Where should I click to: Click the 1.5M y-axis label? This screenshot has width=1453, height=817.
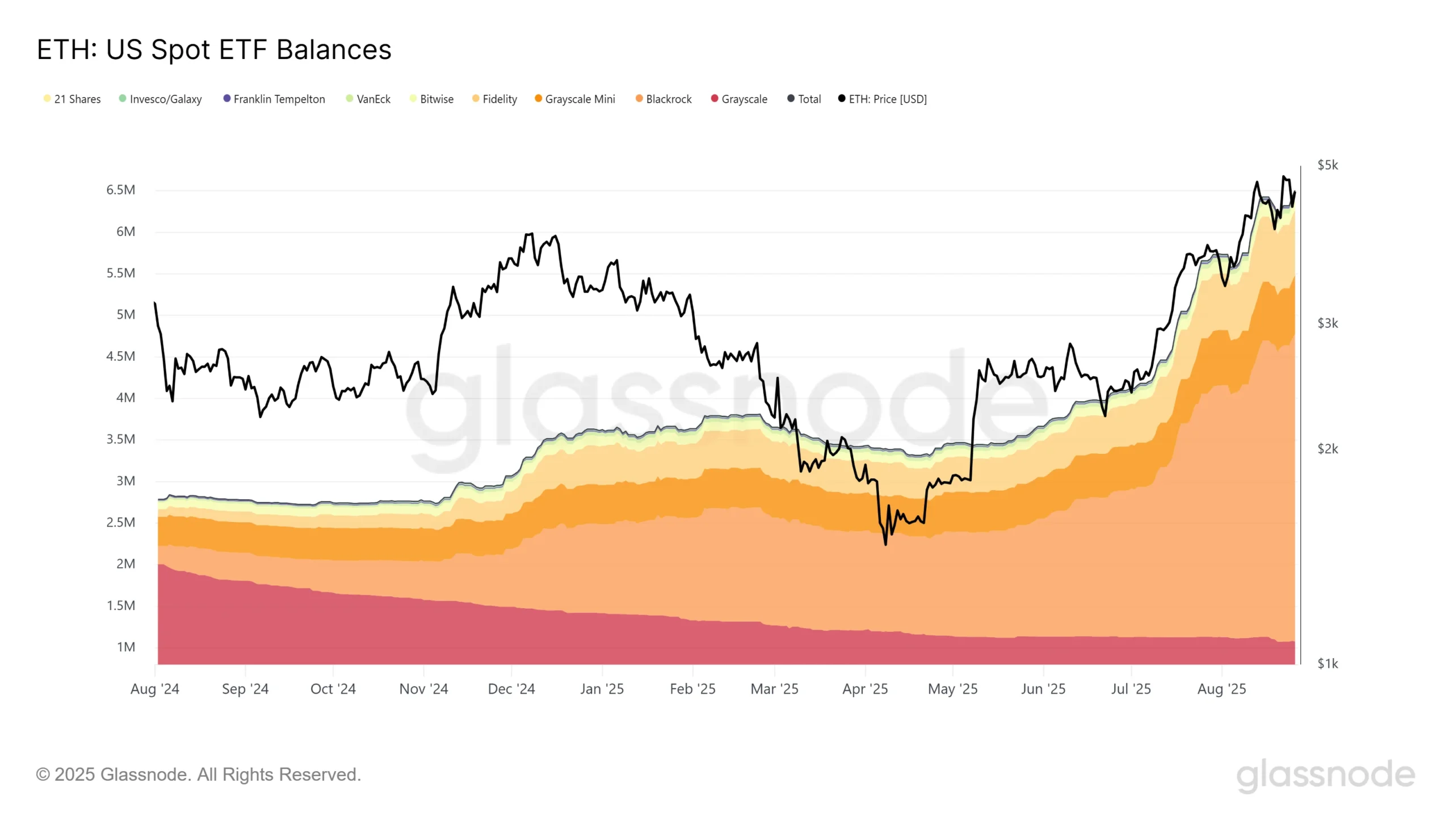click(121, 605)
